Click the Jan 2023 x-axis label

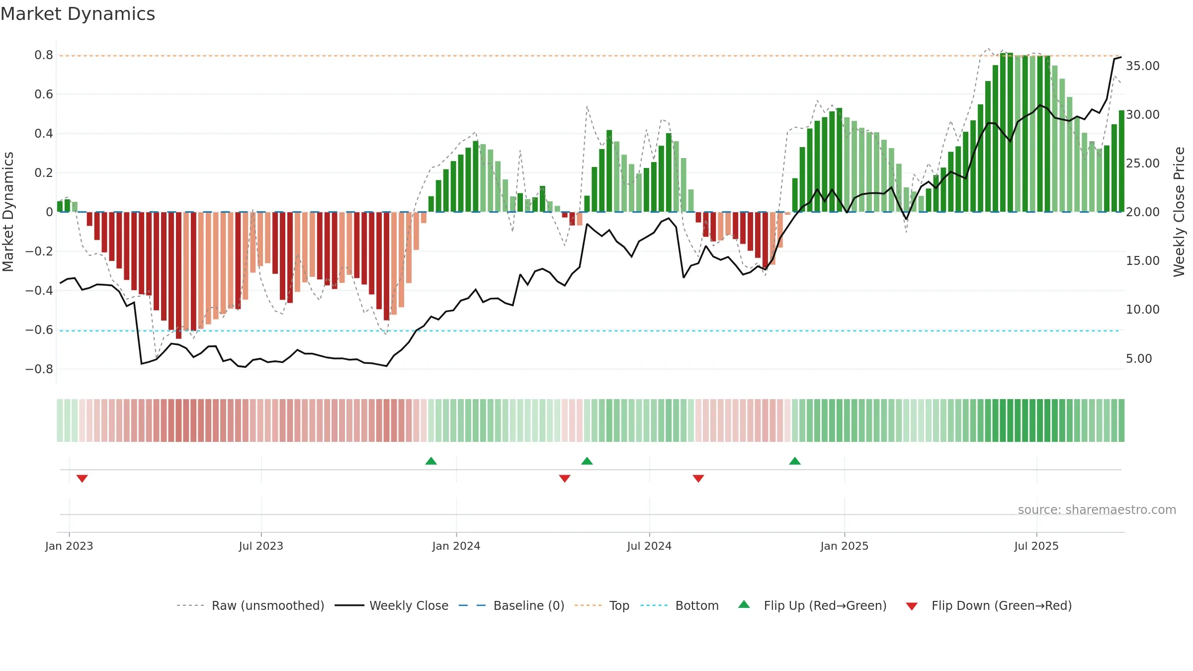click(69, 546)
